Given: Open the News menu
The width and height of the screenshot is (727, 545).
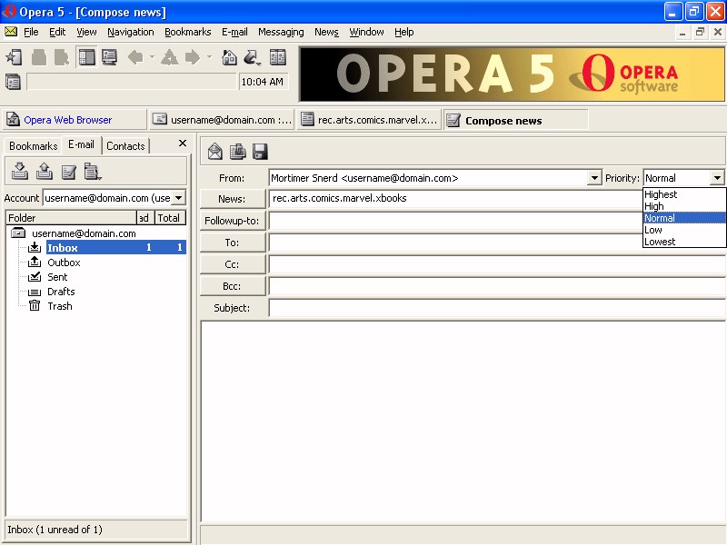Looking at the screenshot, I should (326, 32).
